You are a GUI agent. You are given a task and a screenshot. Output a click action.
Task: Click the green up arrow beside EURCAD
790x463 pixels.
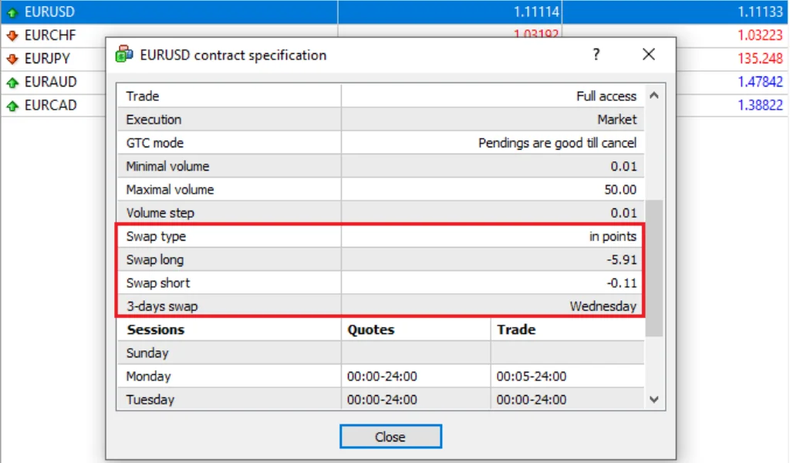[x=12, y=105]
